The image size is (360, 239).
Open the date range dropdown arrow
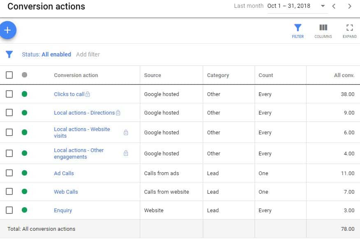click(x=323, y=6)
